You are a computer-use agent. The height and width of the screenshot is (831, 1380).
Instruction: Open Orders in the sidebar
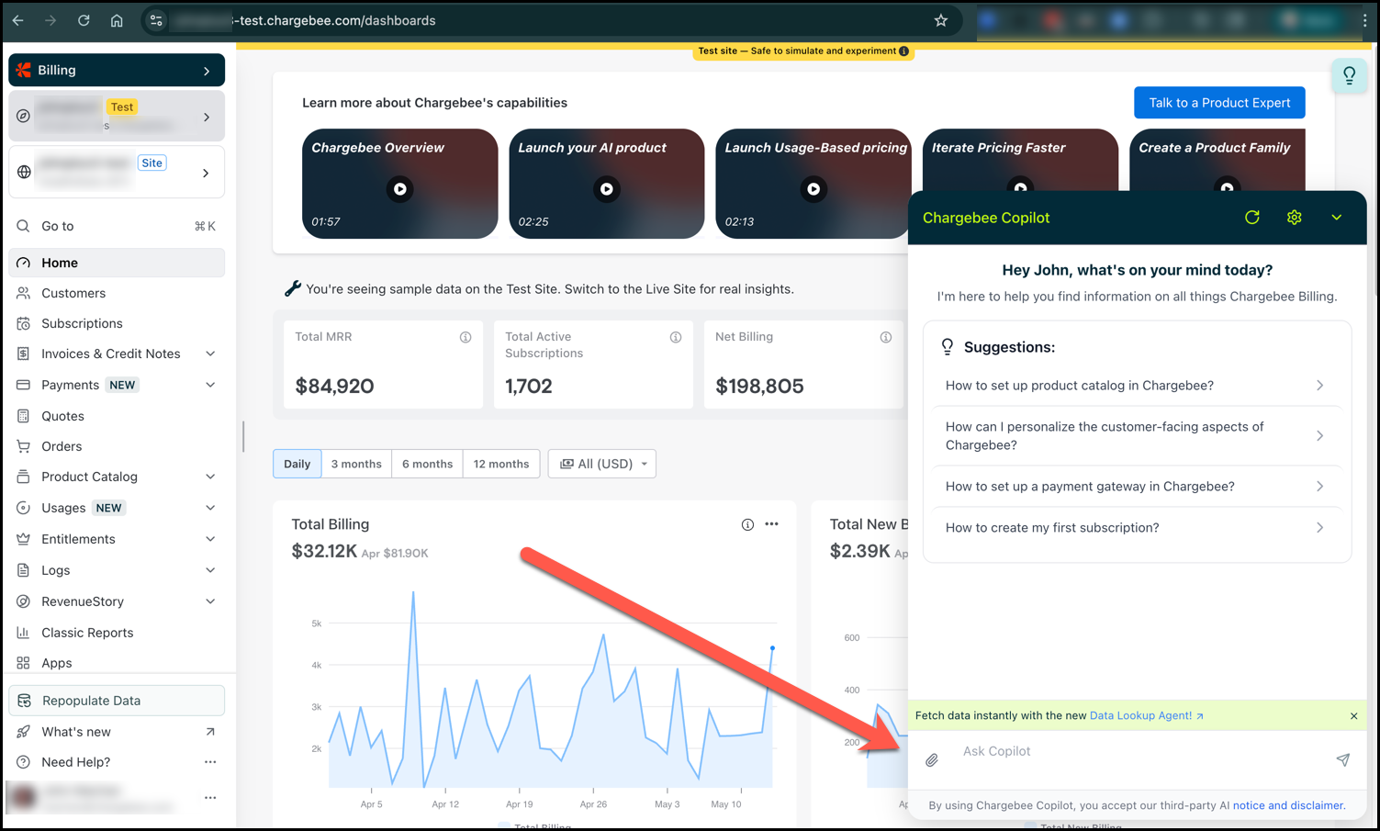(117, 447)
